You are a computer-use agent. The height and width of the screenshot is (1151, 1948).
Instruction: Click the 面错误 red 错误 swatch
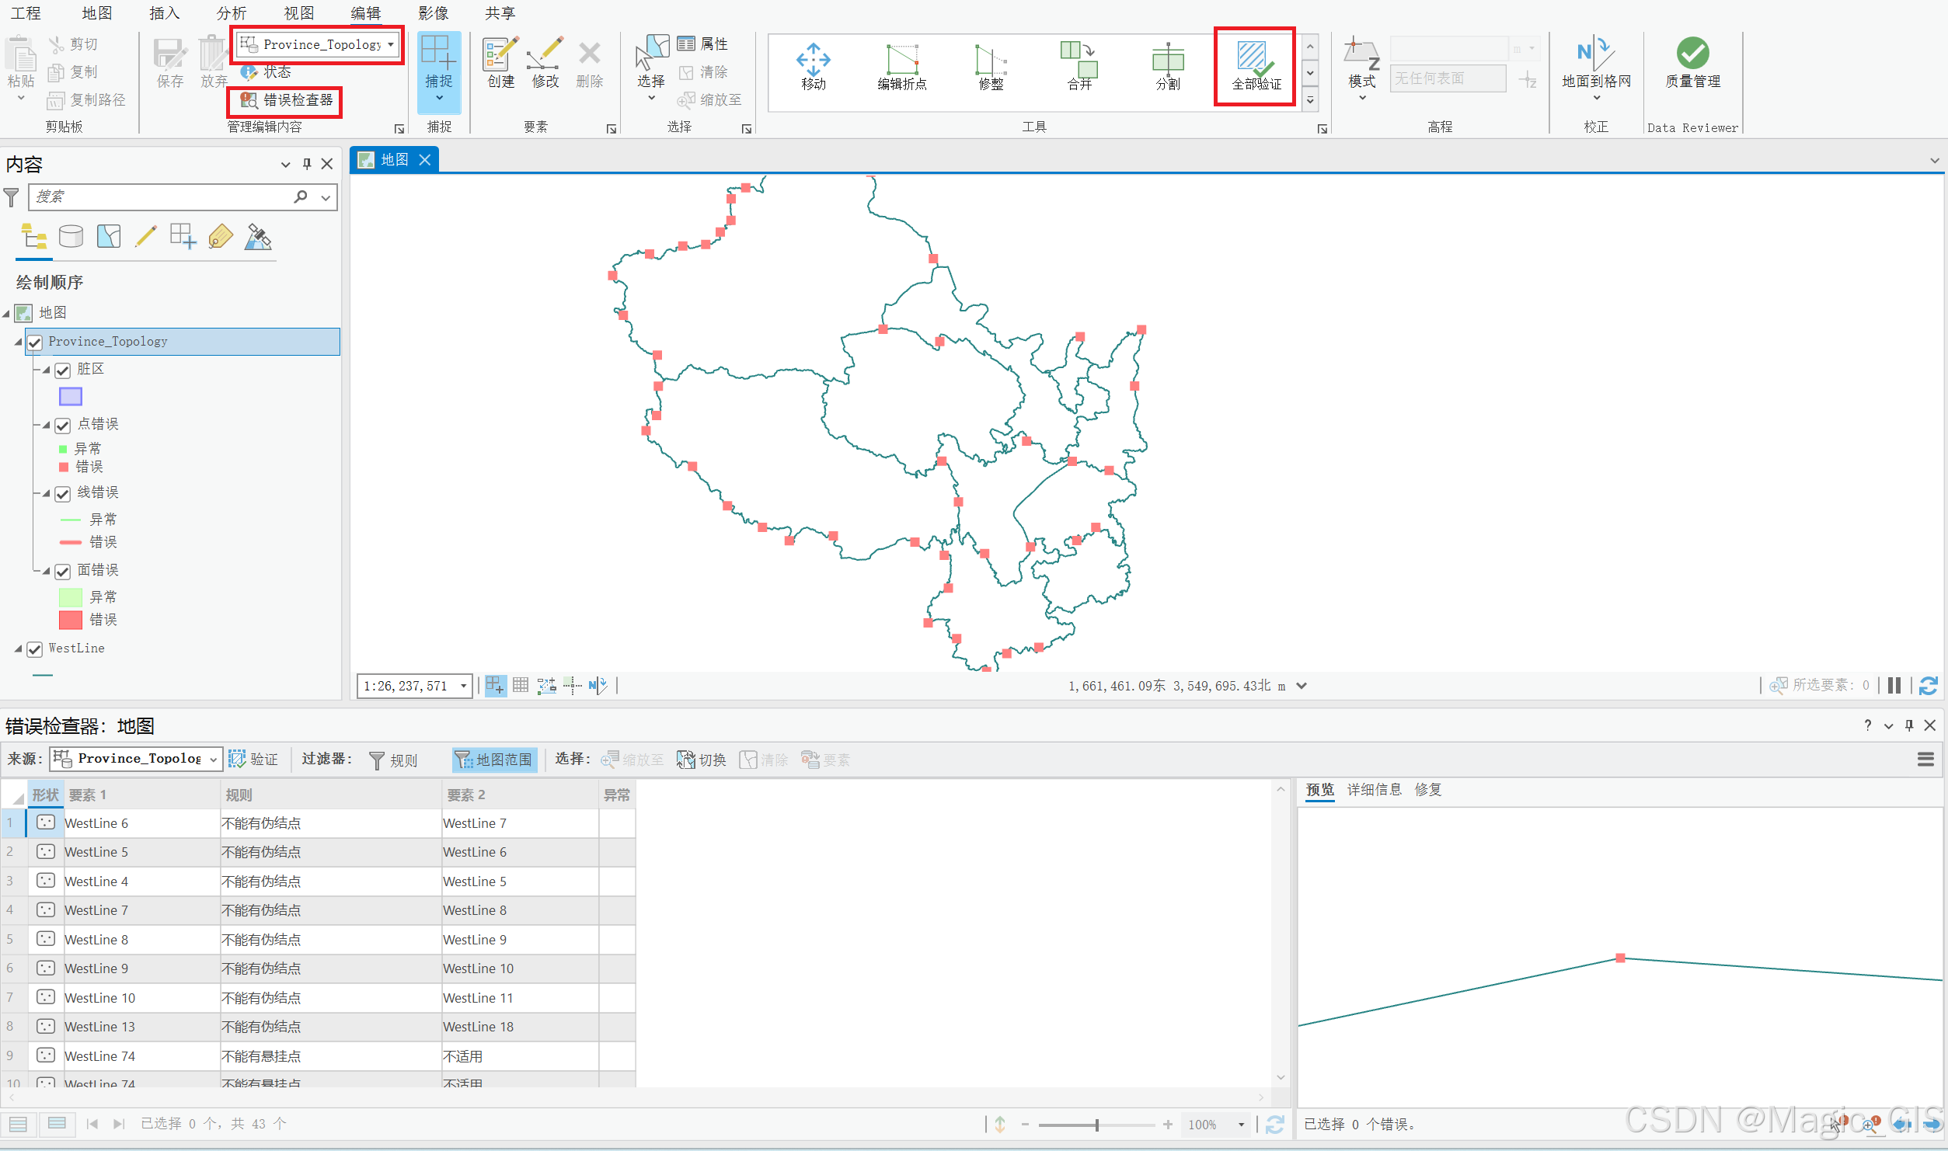(71, 620)
